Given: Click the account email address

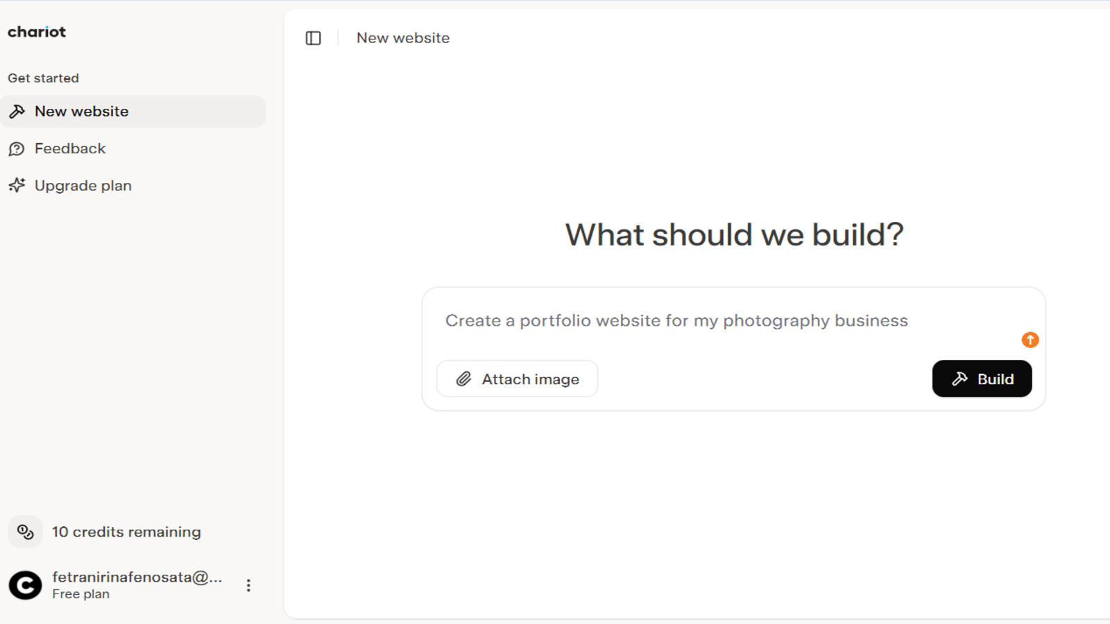Looking at the screenshot, I should pyautogui.click(x=137, y=577).
